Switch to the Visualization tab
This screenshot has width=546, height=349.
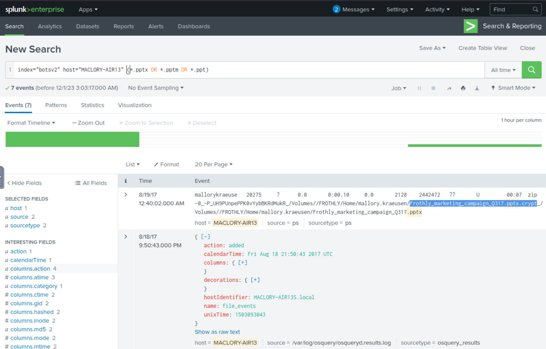pos(135,105)
